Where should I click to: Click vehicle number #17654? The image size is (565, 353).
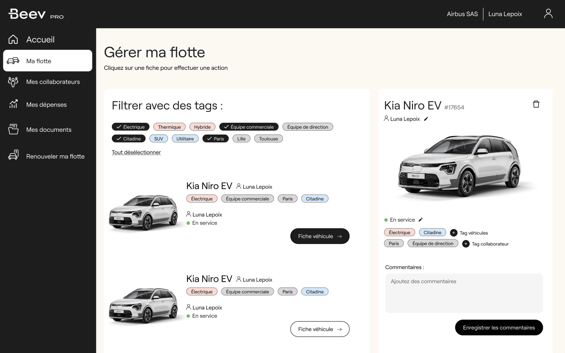click(x=454, y=107)
